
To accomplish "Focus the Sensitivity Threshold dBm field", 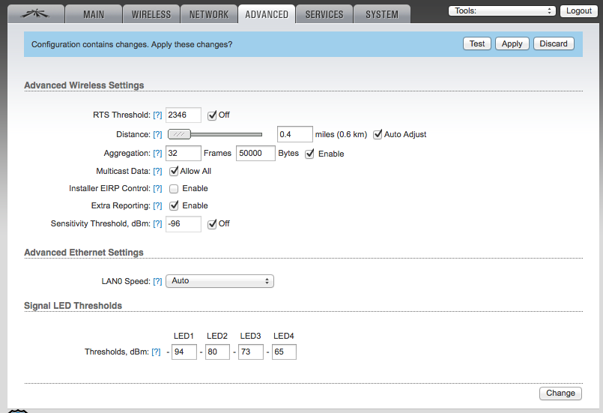I will (x=184, y=223).
